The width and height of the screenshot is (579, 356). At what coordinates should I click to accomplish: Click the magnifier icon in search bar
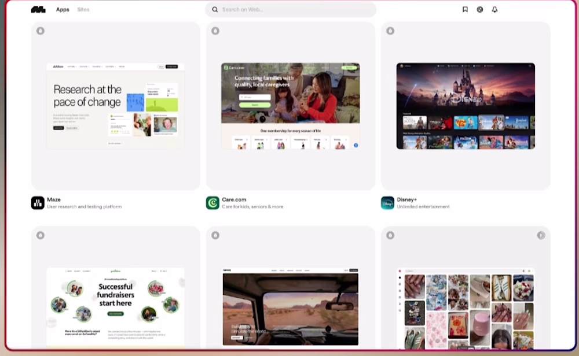pyautogui.click(x=215, y=10)
